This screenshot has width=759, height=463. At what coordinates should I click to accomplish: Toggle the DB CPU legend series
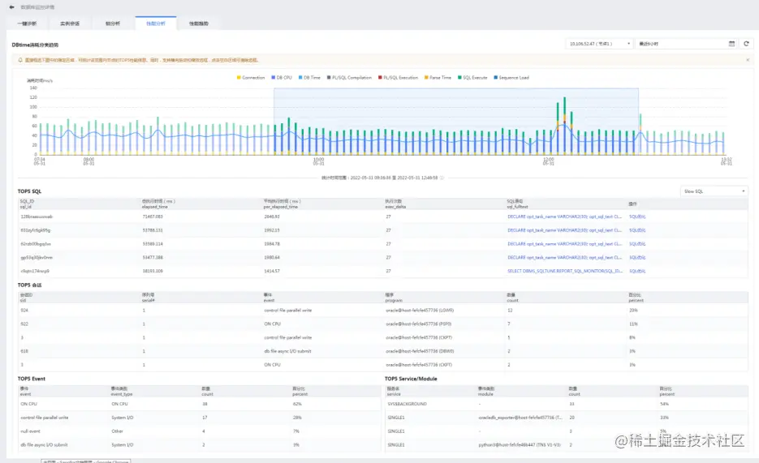pos(282,77)
